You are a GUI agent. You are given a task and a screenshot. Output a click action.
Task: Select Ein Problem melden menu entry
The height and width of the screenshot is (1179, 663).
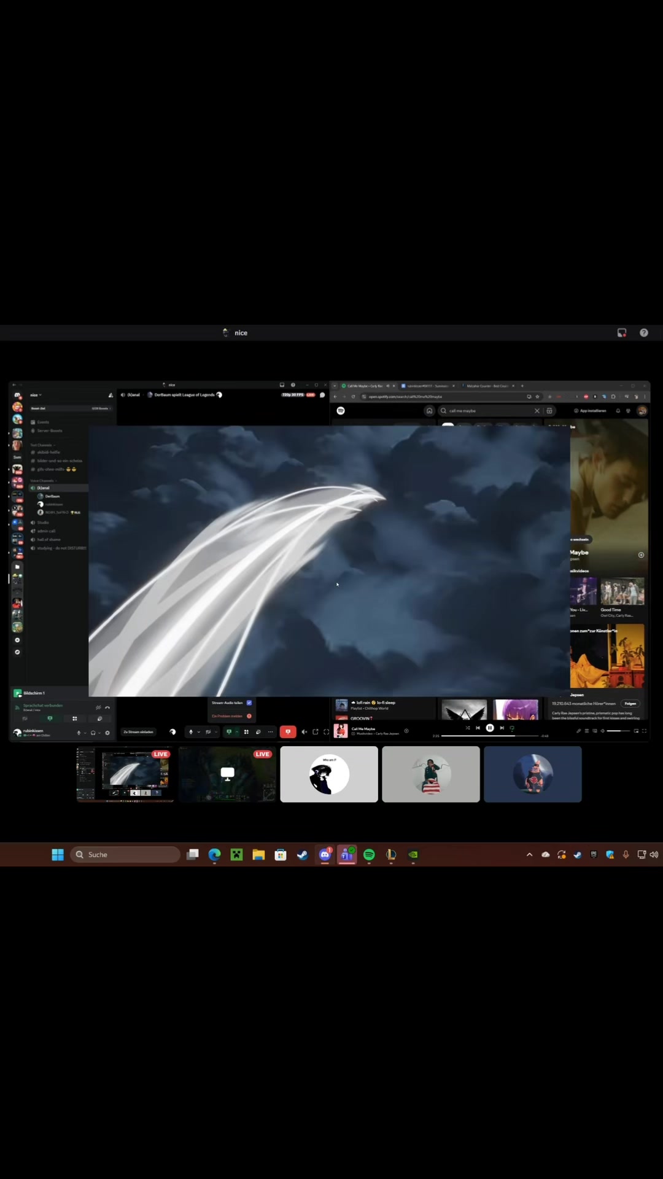point(228,716)
